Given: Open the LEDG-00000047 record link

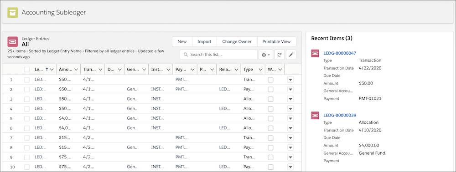Looking at the screenshot, I should click(x=340, y=53).
